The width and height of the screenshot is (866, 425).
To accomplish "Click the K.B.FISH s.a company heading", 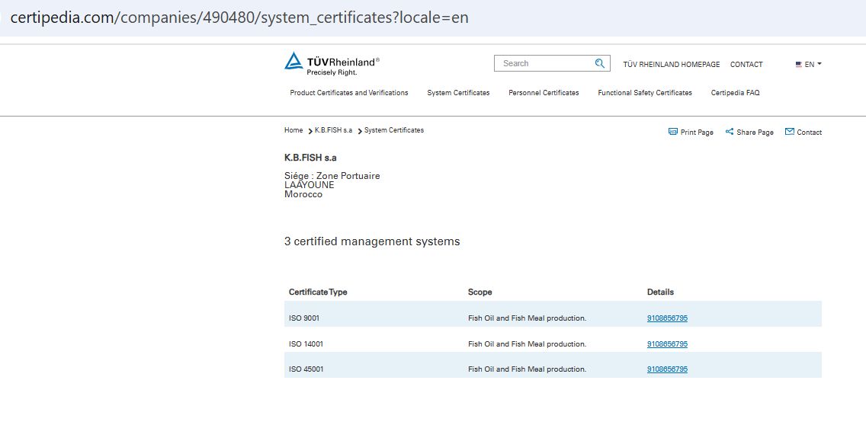I will tap(310, 158).
